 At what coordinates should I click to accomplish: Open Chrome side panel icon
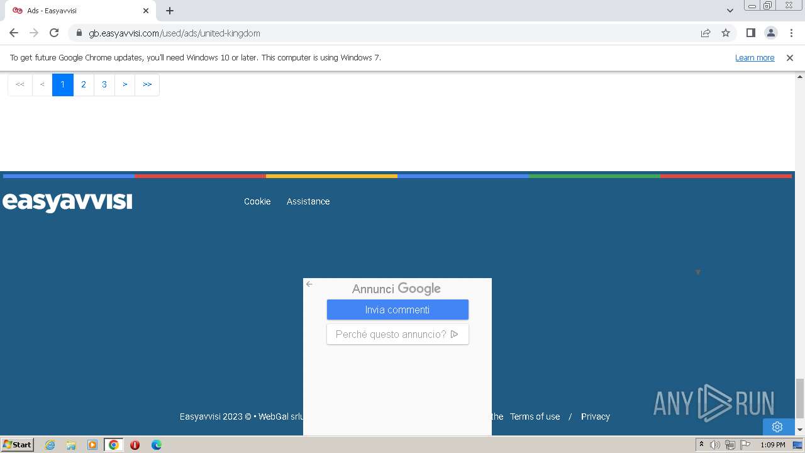pos(750,33)
